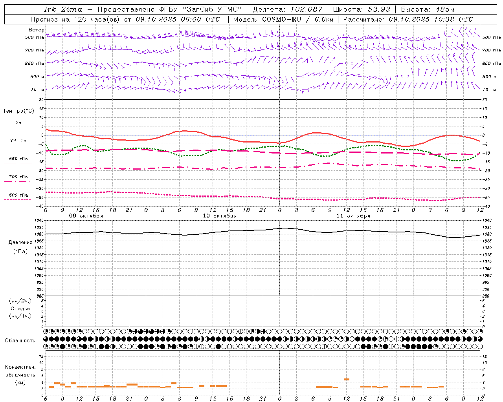Click the forecast start 09.10.2025 06:00 UTC

click(x=178, y=19)
